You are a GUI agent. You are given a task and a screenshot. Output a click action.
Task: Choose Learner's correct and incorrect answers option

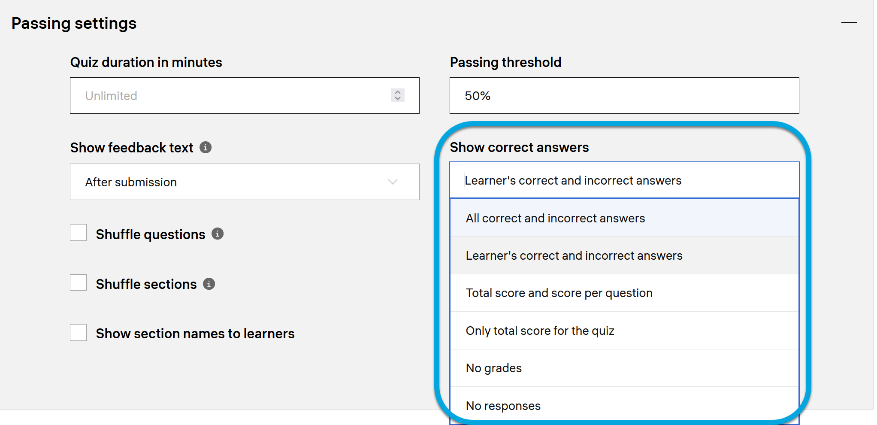(574, 256)
